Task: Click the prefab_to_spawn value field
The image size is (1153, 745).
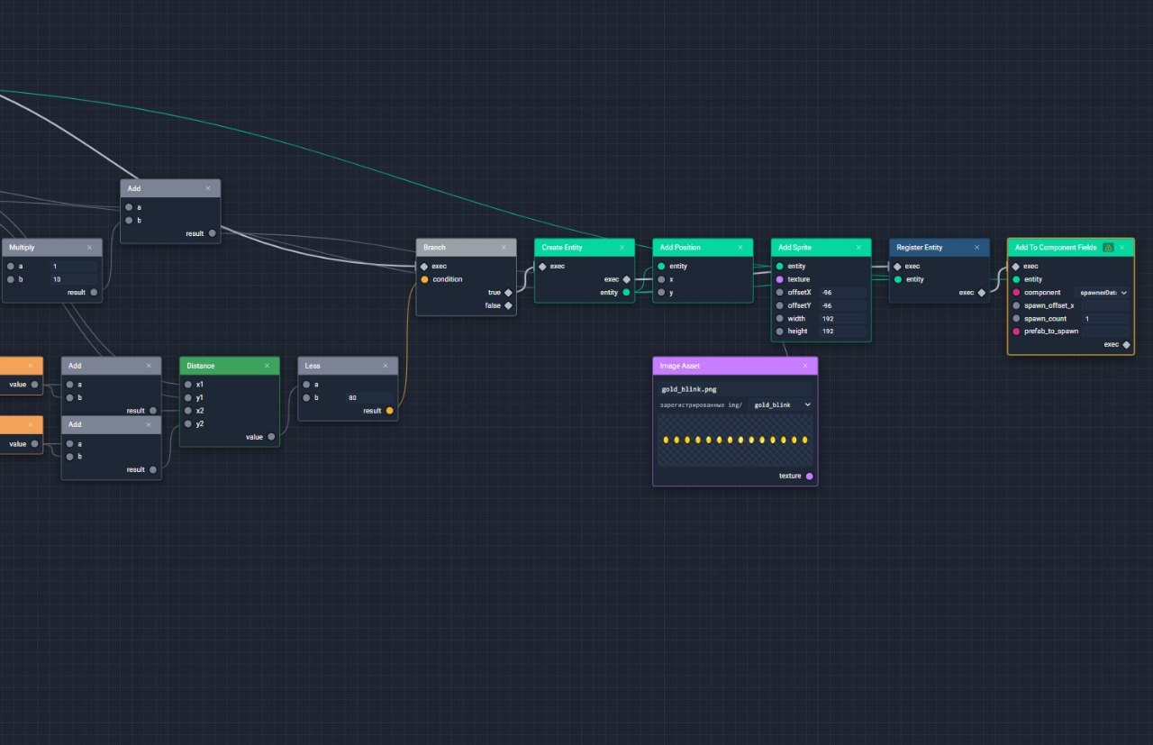Action: [x=1105, y=332]
